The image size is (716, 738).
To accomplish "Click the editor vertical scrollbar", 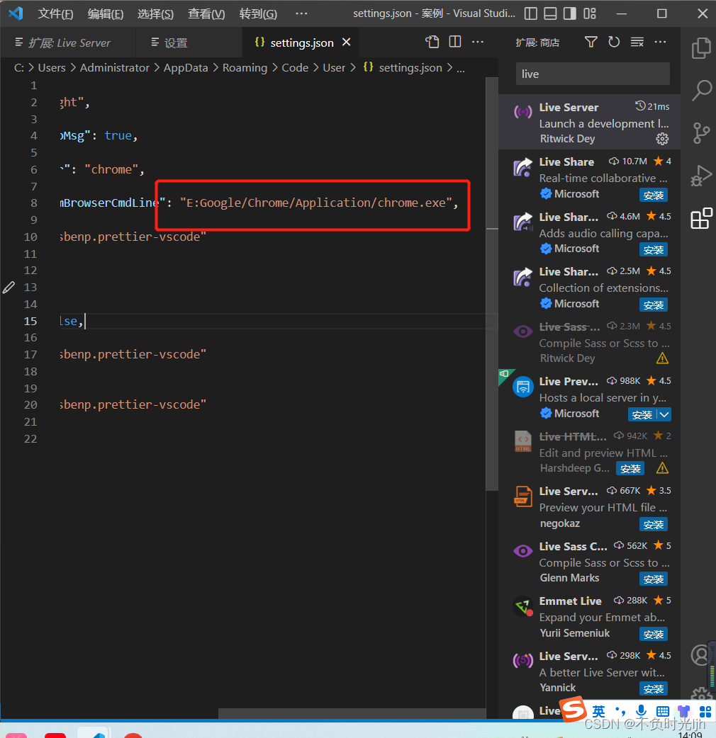I will (x=492, y=284).
